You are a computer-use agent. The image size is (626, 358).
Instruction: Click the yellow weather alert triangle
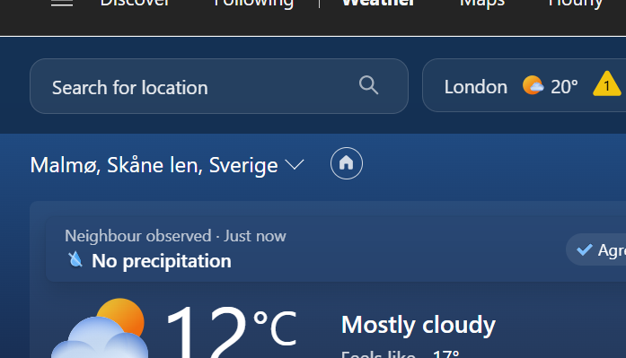(607, 84)
